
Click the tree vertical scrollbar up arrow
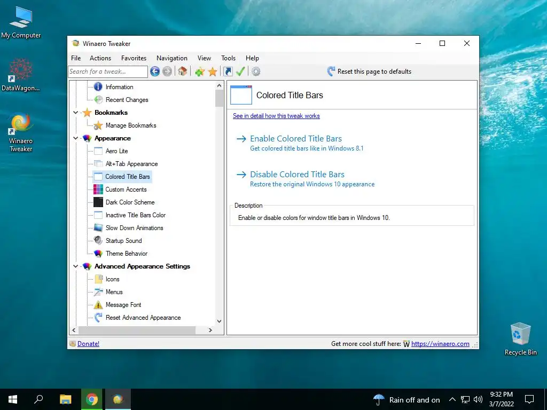coord(219,85)
